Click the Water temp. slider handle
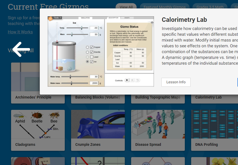 (x=70, y=77)
